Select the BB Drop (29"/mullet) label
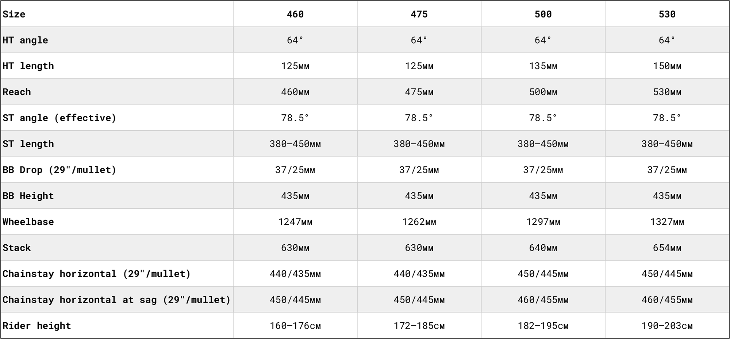 (59, 170)
